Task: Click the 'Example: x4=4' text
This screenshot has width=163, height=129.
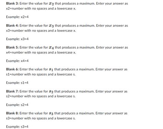Action: 17,61
